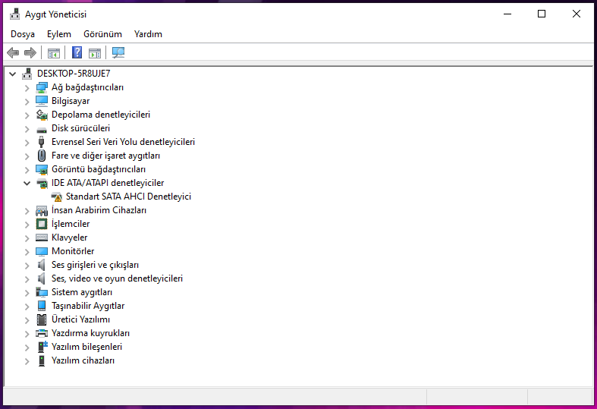Click the Monitörler screen icon
Image resolution: width=597 pixels, height=409 pixels.
tap(42, 251)
